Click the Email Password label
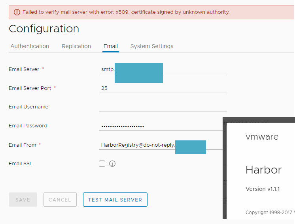This screenshot has width=295, height=224. pos(28,126)
